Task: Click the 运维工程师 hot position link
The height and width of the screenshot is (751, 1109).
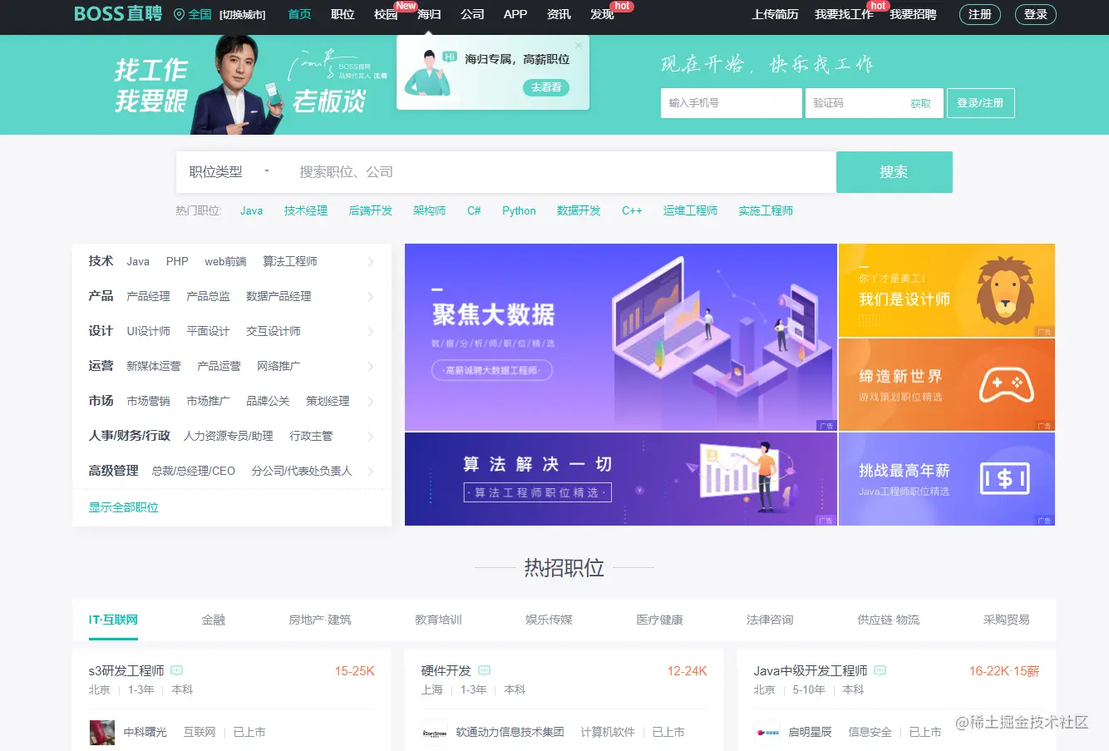Action: coord(690,211)
